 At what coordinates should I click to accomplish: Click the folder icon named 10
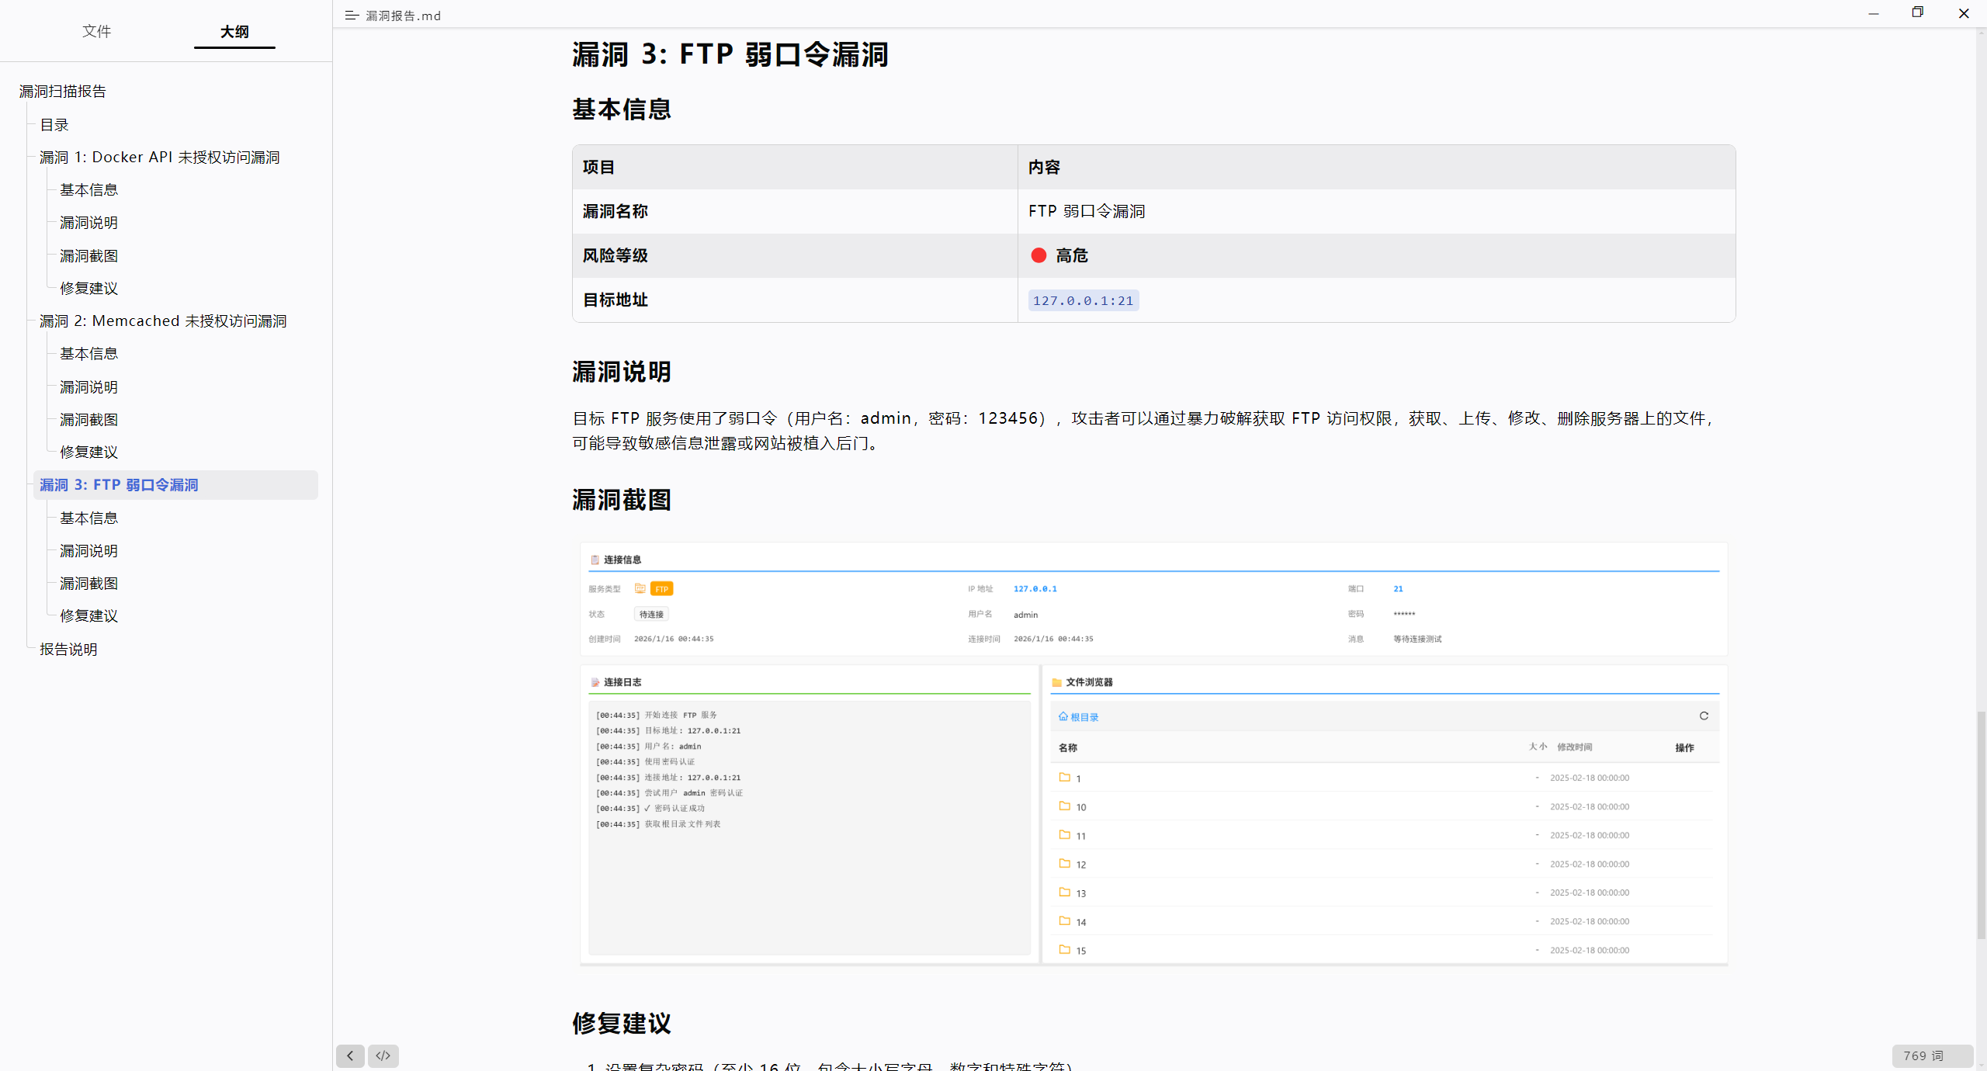point(1065,806)
